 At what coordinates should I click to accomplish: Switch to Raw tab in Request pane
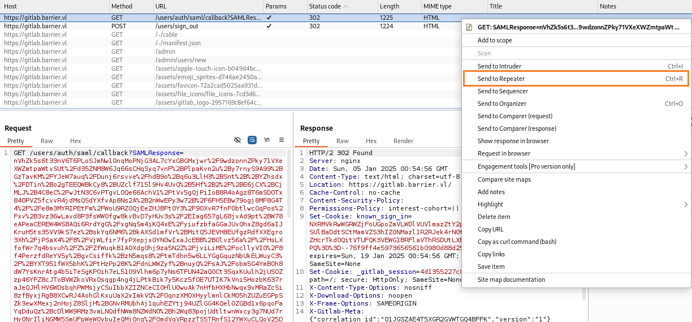tap(46, 141)
